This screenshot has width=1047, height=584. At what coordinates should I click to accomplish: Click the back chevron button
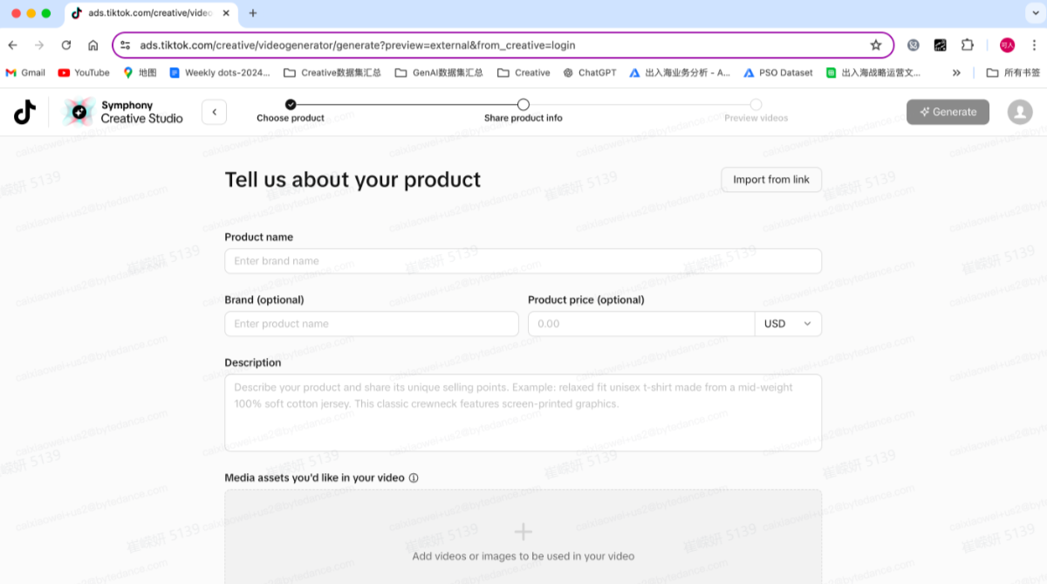tap(214, 112)
